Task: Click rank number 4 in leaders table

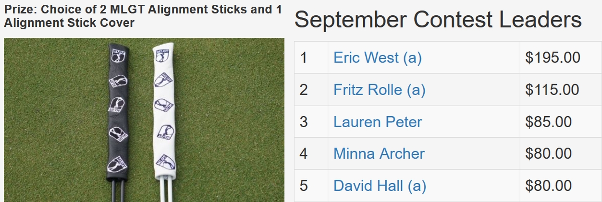Action: click(x=303, y=154)
